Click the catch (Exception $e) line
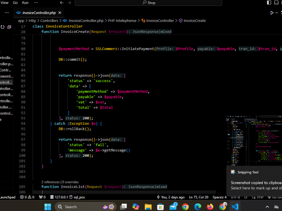This screenshot has width=282, height=211. click(x=76, y=124)
